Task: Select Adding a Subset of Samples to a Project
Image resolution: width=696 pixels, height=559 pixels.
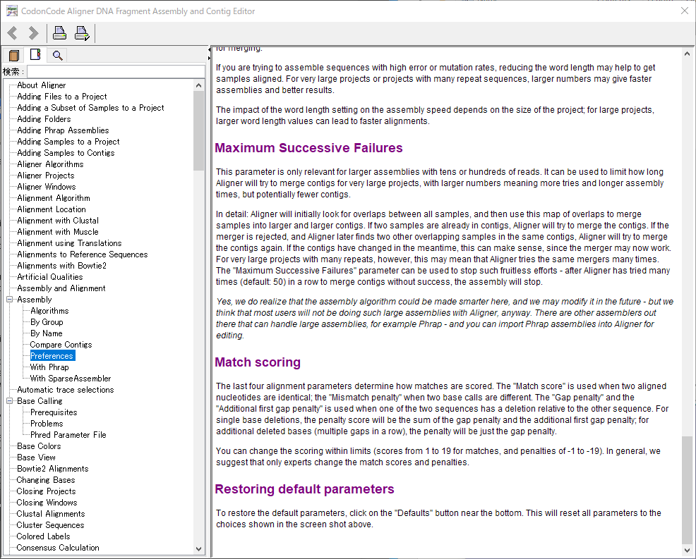Action: [90, 108]
